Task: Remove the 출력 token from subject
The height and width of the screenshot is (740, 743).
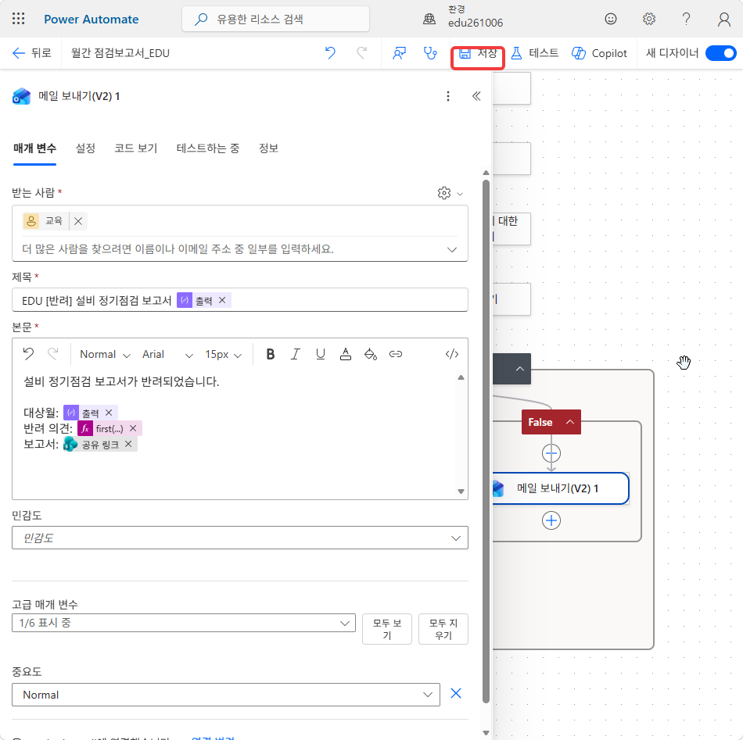Action: point(222,300)
